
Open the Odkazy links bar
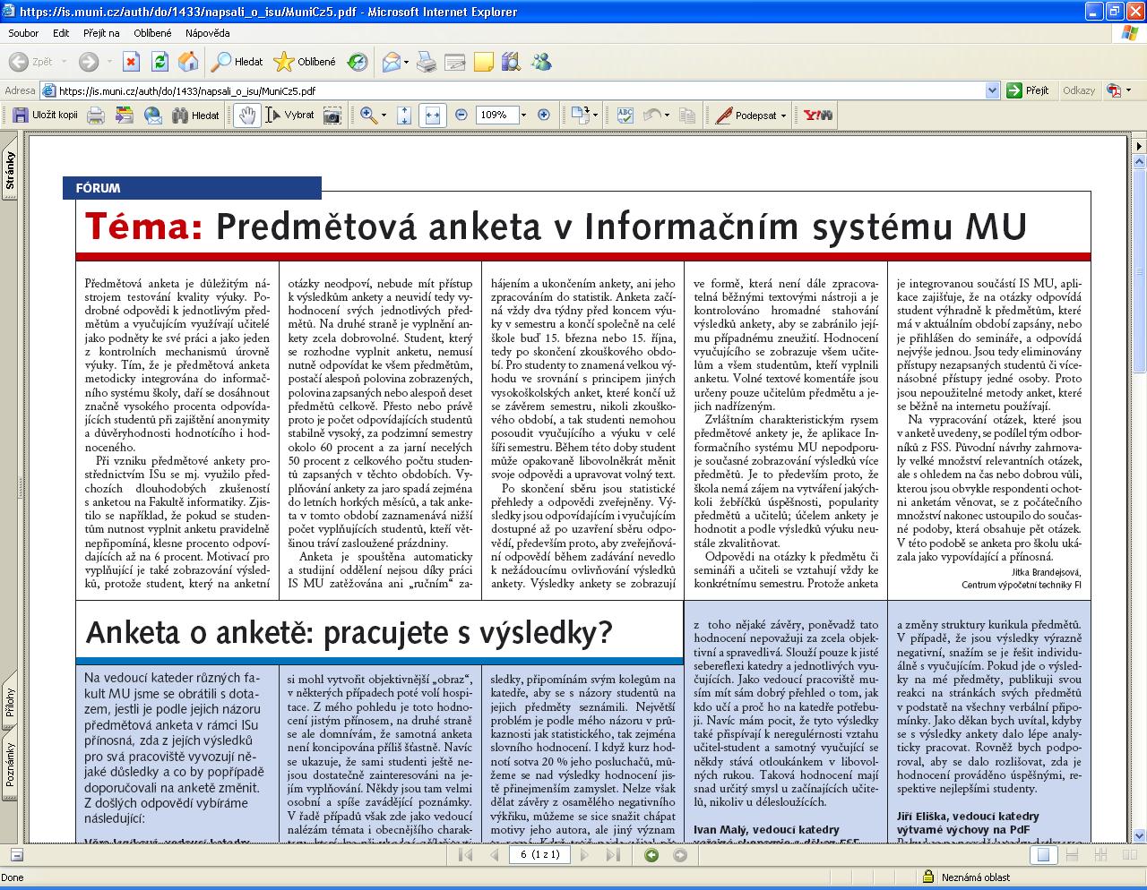(1079, 90)
